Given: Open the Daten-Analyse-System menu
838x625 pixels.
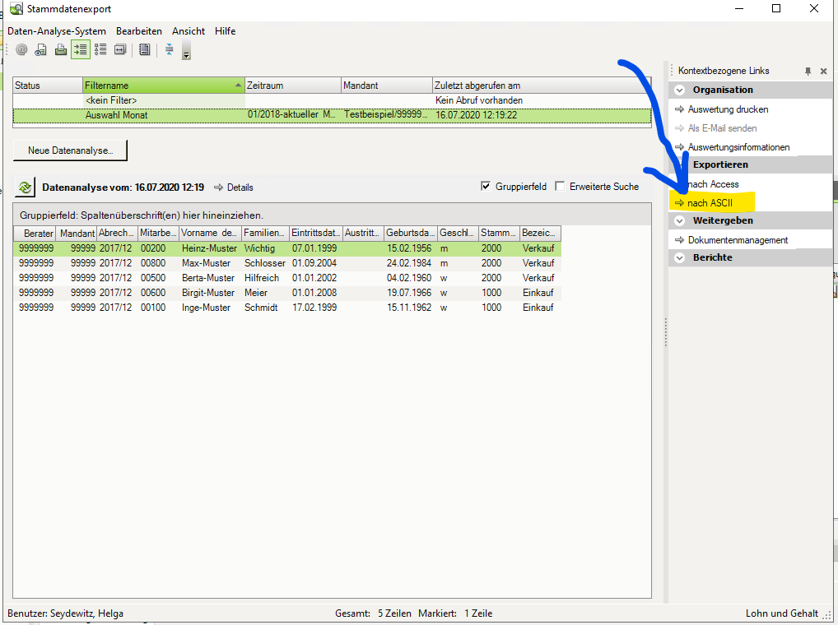Looking at the screenshot, I should point(57,31).
